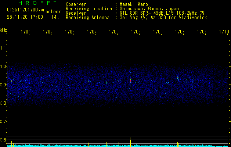Click the kHz axis unit label
Screen dimensions: 231x147
[x=4, y=29]
